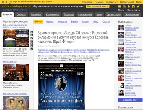
Task: Switch to the Коллективы tab
Action: pyautogui.click(x=52, y=15)
